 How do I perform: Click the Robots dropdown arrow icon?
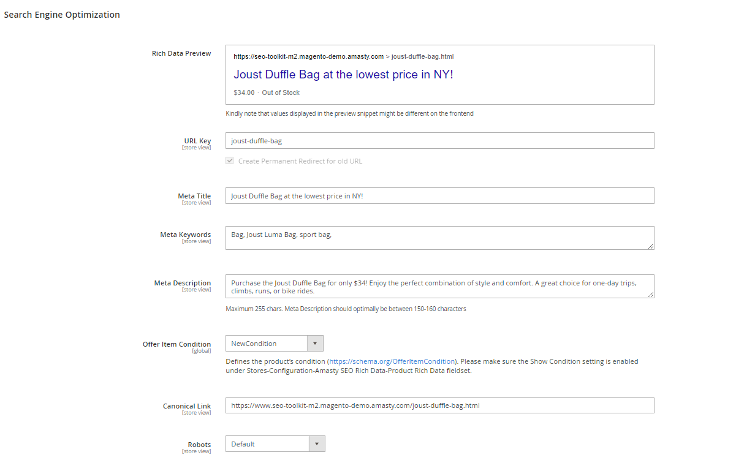pyautogui.click(x=318, y=443)
